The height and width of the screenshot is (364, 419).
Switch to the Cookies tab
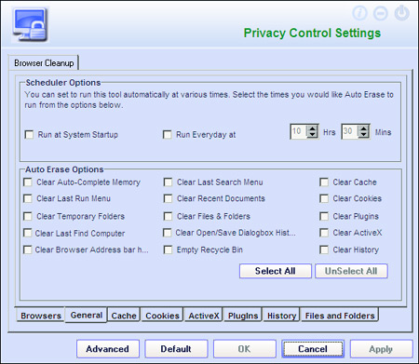[162, 316]
